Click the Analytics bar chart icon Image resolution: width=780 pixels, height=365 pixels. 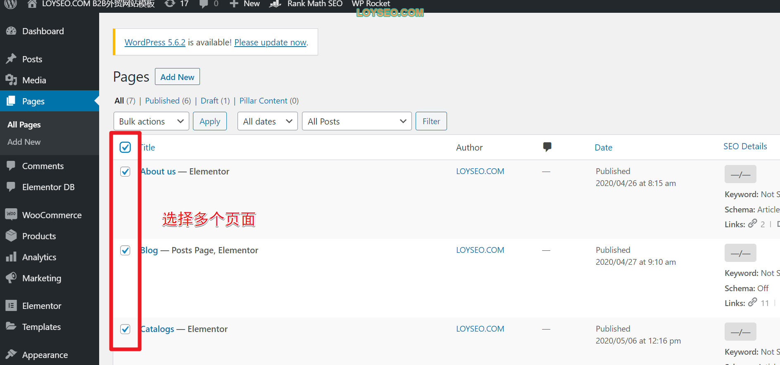11,257
